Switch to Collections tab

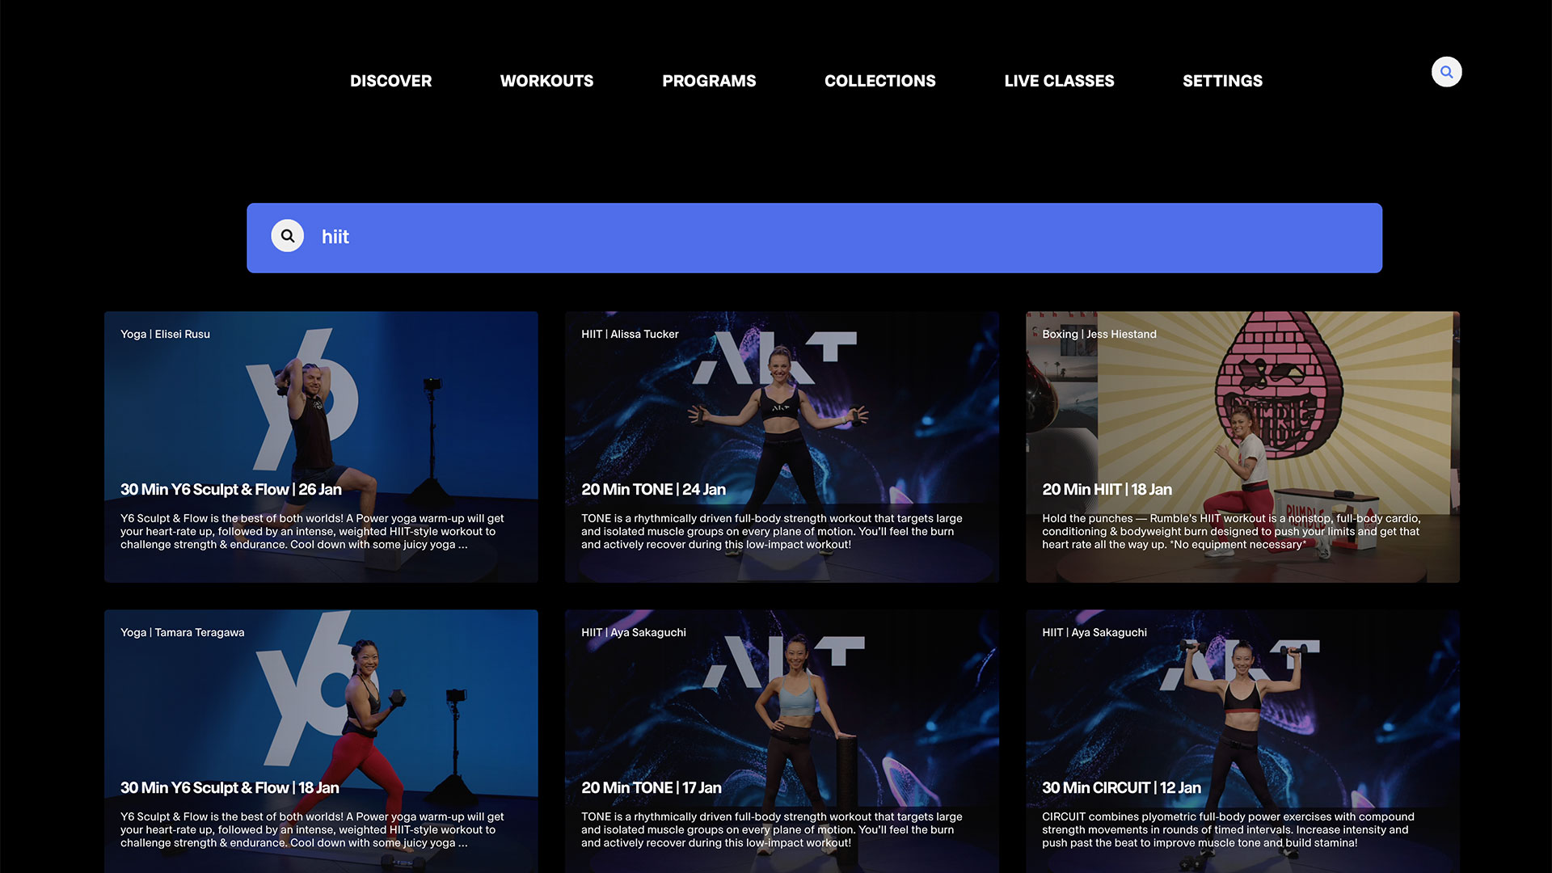click(879, 81)
